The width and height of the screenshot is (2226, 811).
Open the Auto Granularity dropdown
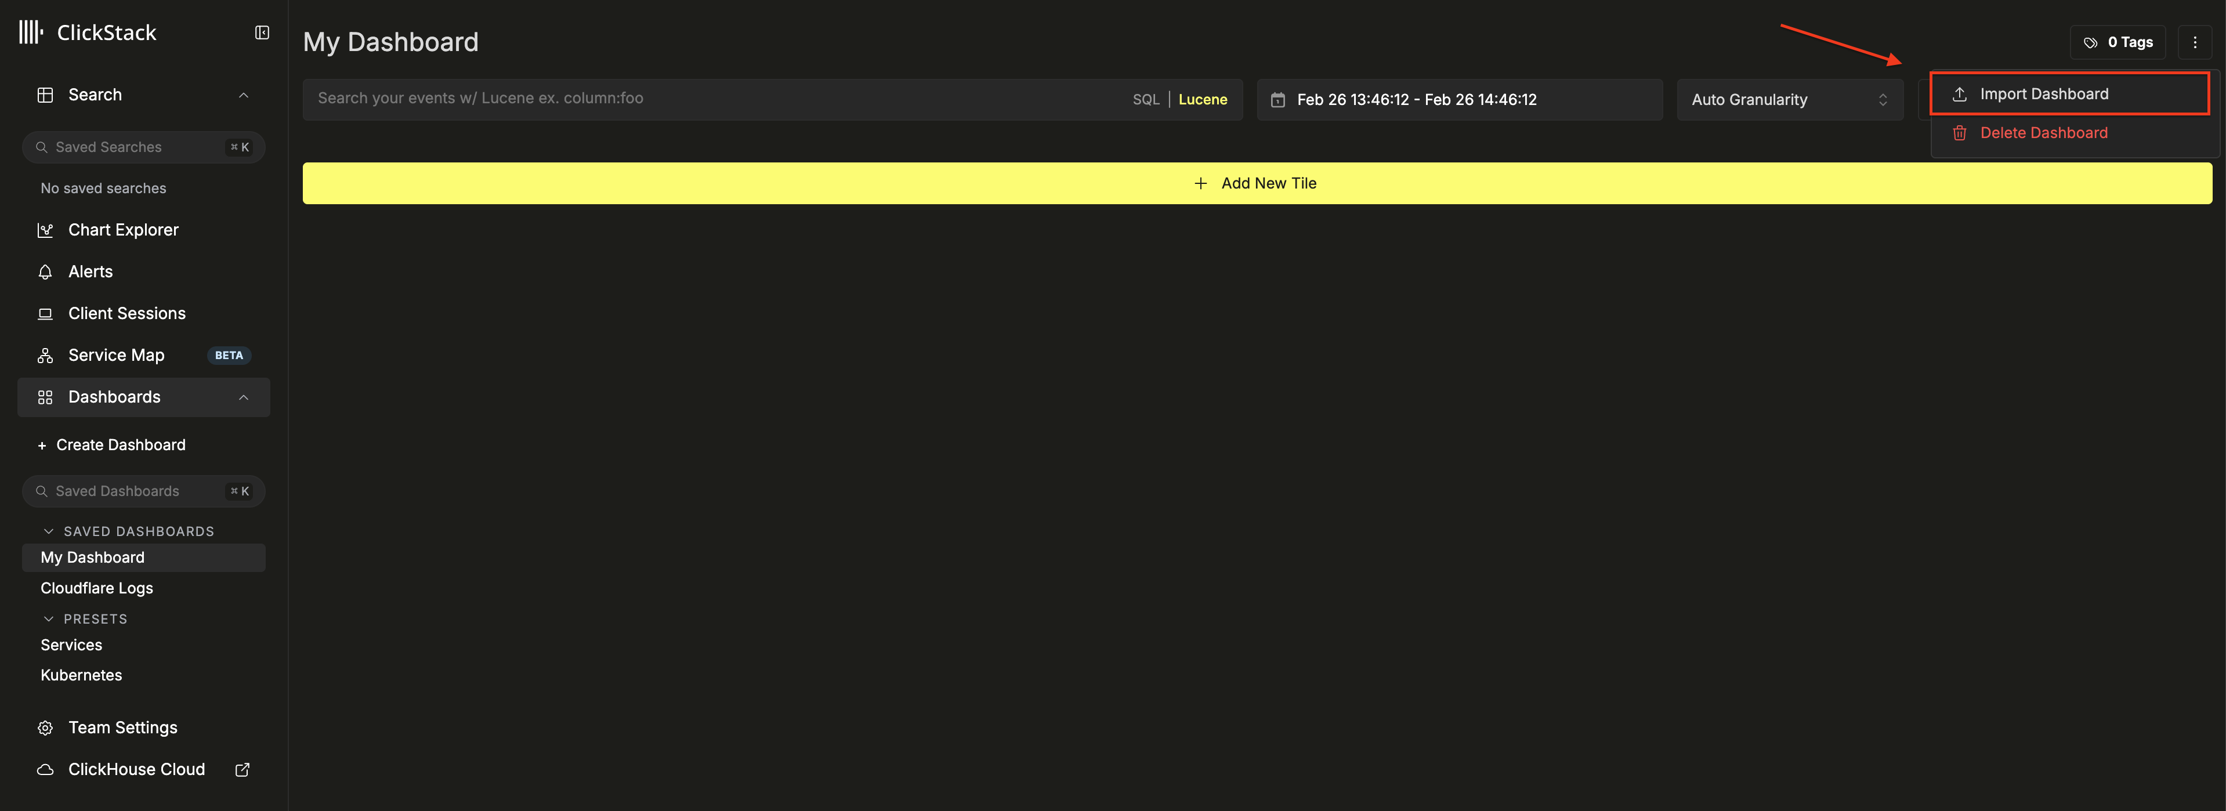click(x=1789, y=99)
